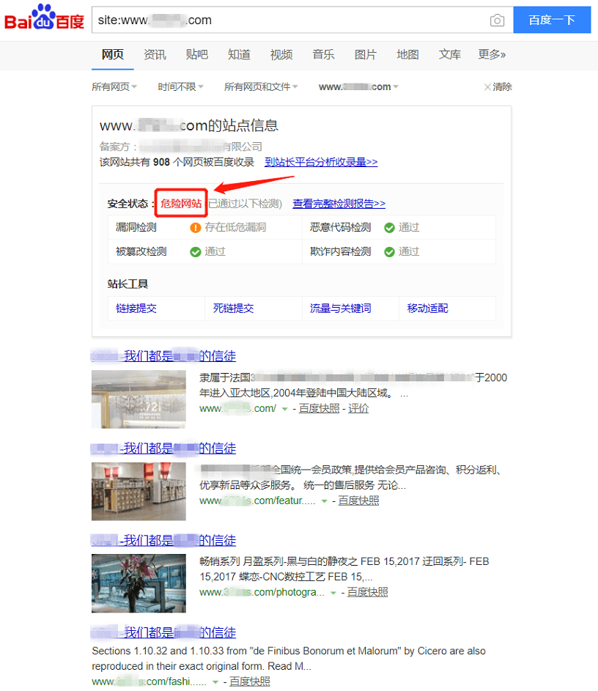
Task: Open 流量与关键词 webmaster tool
Action: coord(340,308)
